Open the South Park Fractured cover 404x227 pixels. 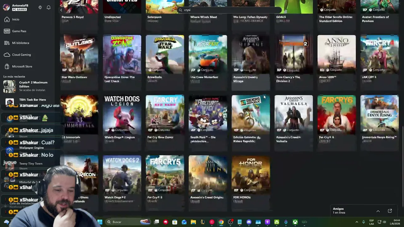[208, 114]
